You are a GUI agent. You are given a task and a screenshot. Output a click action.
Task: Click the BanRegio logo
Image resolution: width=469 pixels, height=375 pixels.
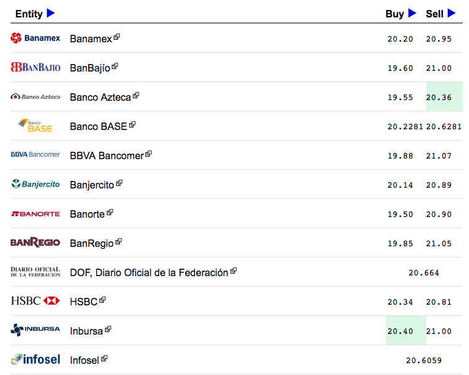click(35, 243)
